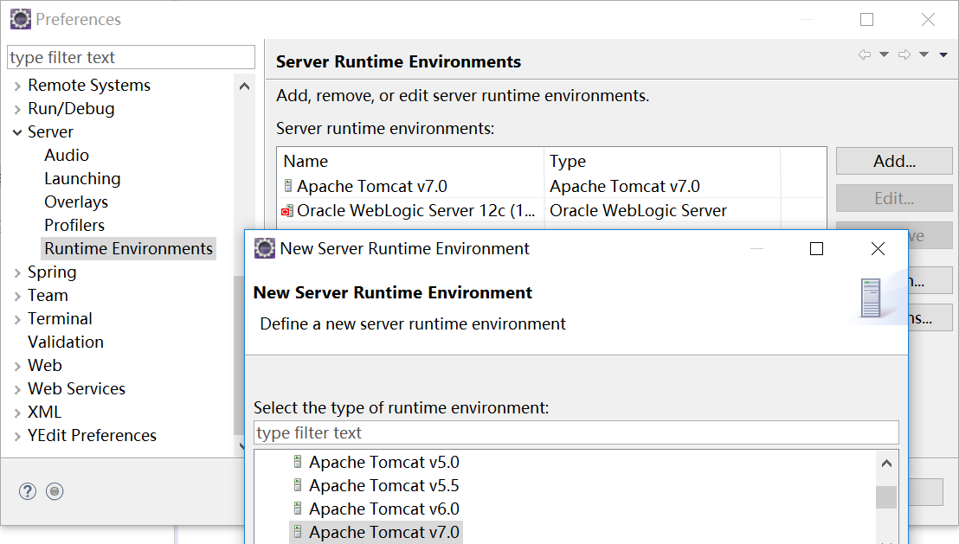
Task: Click the Apache Tomcat v7.0 list icon
Action: 298,531
